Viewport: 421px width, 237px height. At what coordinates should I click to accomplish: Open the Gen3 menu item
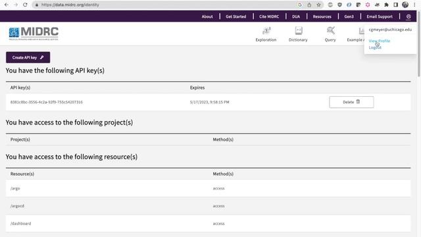click(x=349, y=16)
